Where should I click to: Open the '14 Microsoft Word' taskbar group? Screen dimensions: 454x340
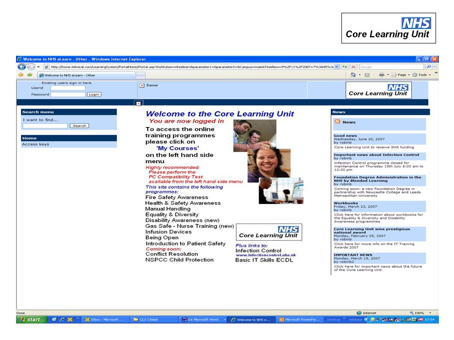pyautogui.click(x=203, y=320)
